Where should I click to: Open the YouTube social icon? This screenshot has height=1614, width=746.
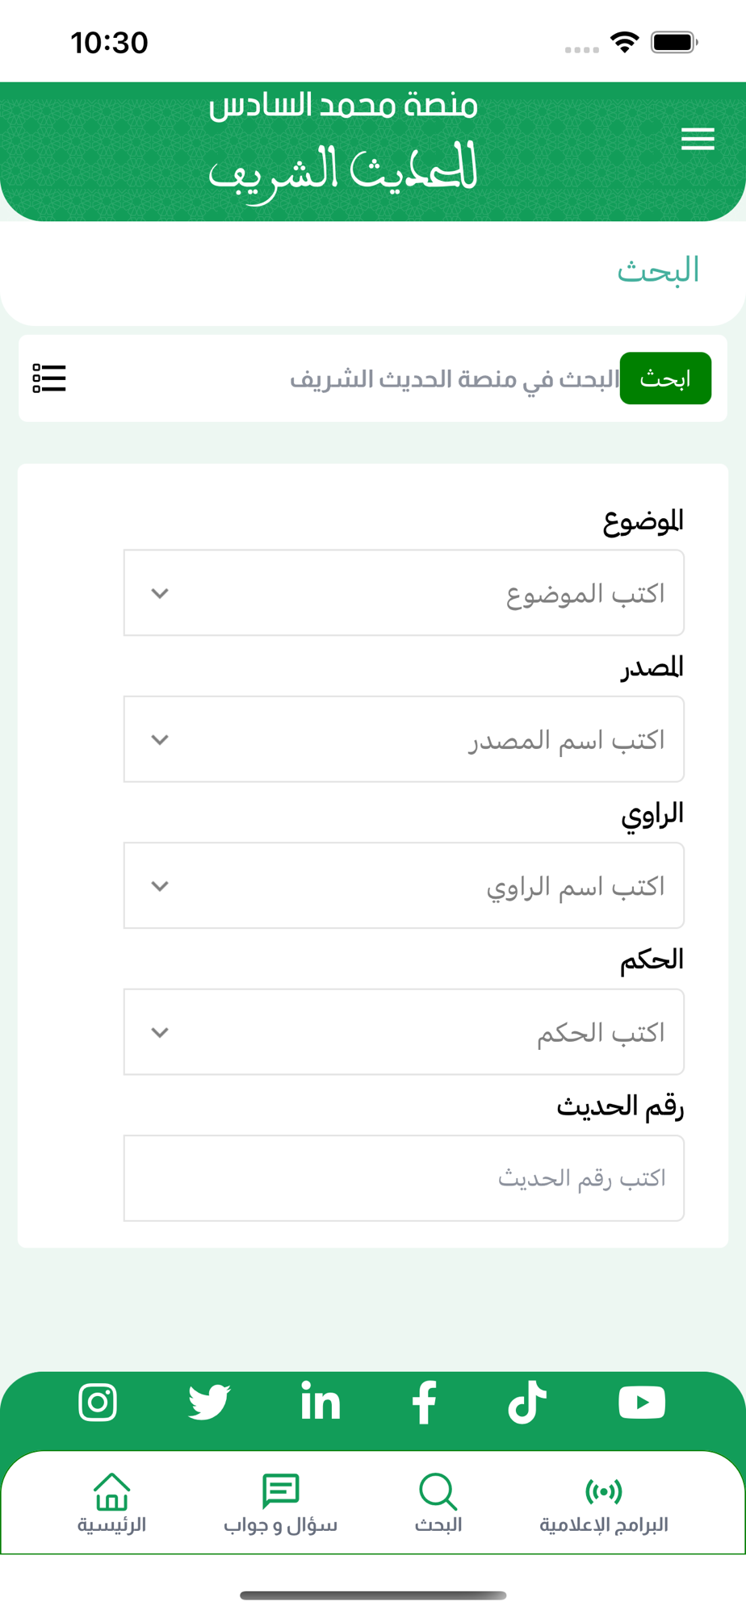642,1402
